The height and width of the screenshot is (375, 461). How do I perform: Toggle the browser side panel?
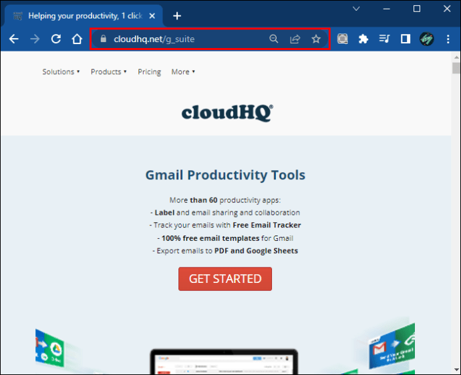406,39
